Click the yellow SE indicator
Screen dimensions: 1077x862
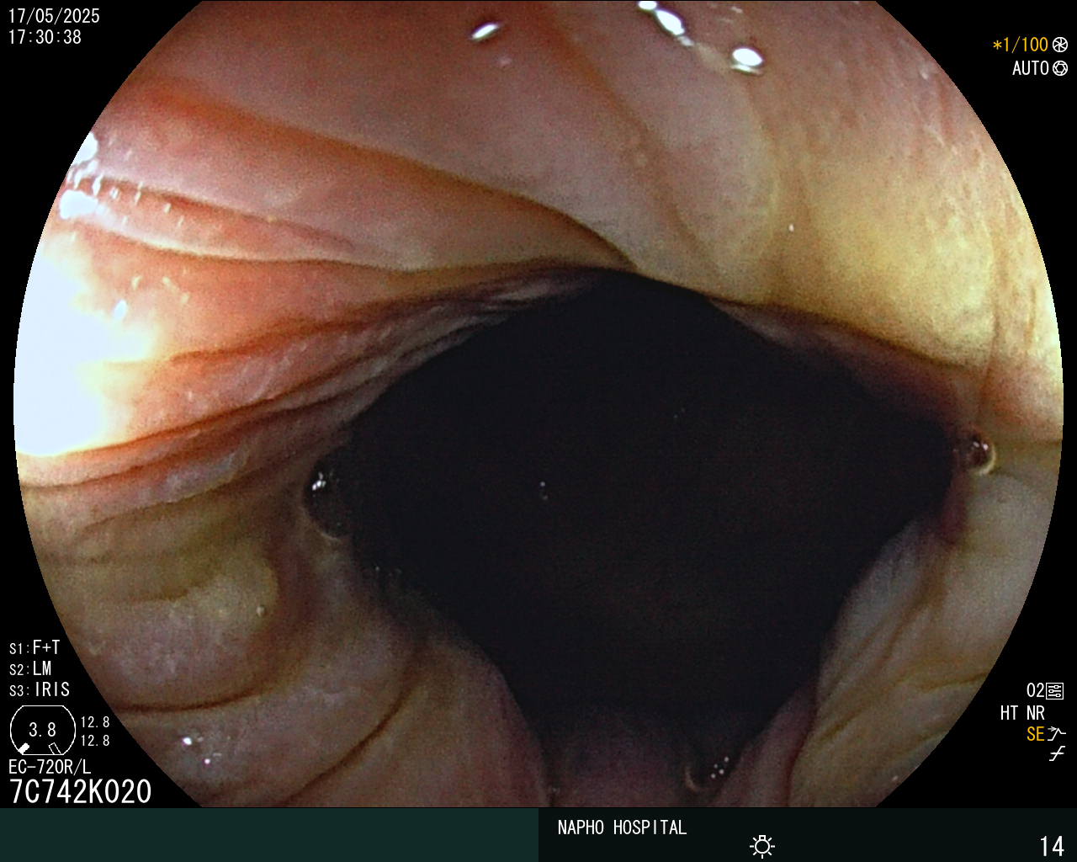pyautogui.click(x=1035, y=734)
